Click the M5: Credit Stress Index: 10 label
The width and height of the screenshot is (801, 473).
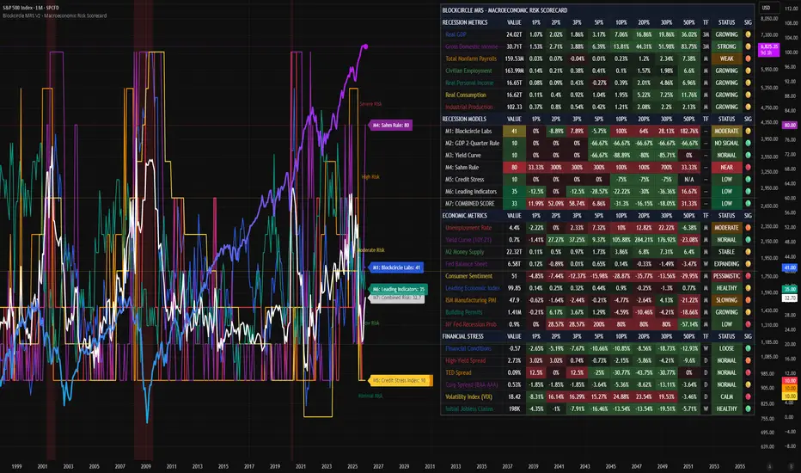tap(400, 378)
